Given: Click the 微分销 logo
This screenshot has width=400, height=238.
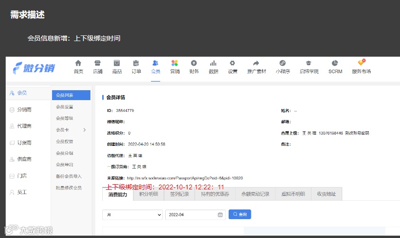Looking at the screenshot, I should click(34, 68).
